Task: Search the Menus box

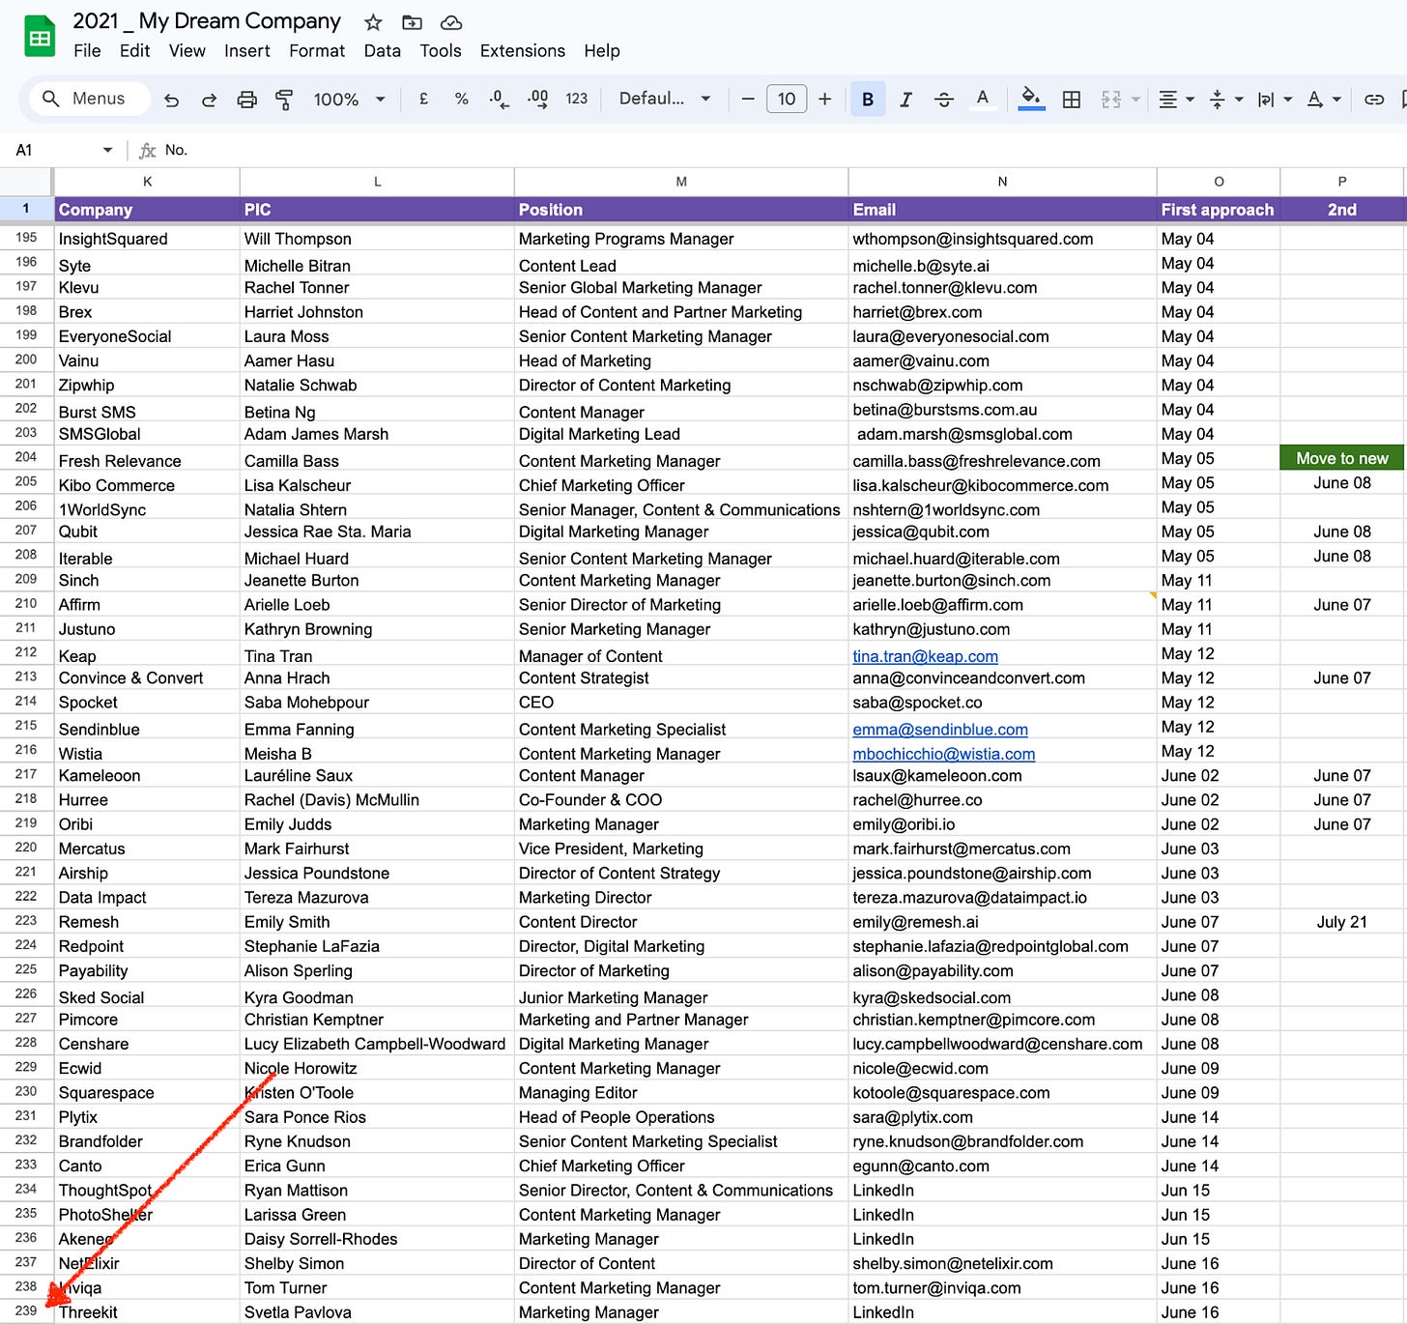Action: (90, 99)
